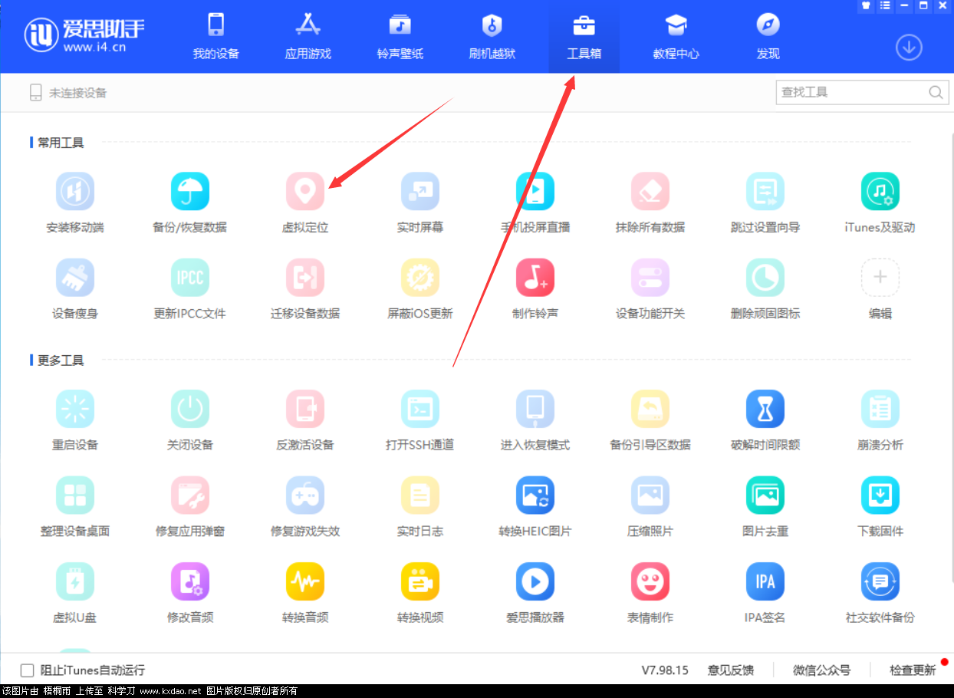This screenshot has height=698, width=954.
Task: Select the 工具箱 tab
Action: click(584, 36)
